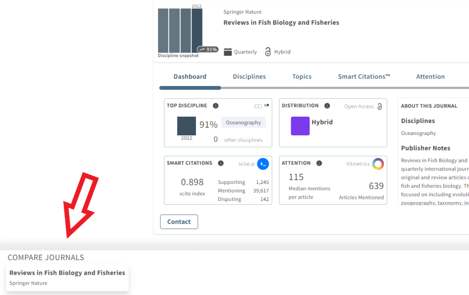Click the scite.ai logo icon
This screenshot has height=295, width=469.
point(262,163)
